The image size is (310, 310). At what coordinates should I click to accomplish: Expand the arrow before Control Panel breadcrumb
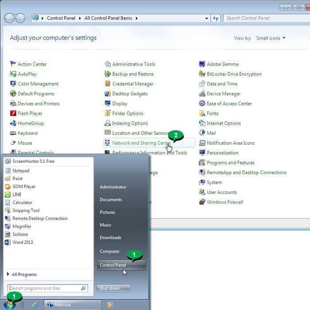(x=43, y=18)
